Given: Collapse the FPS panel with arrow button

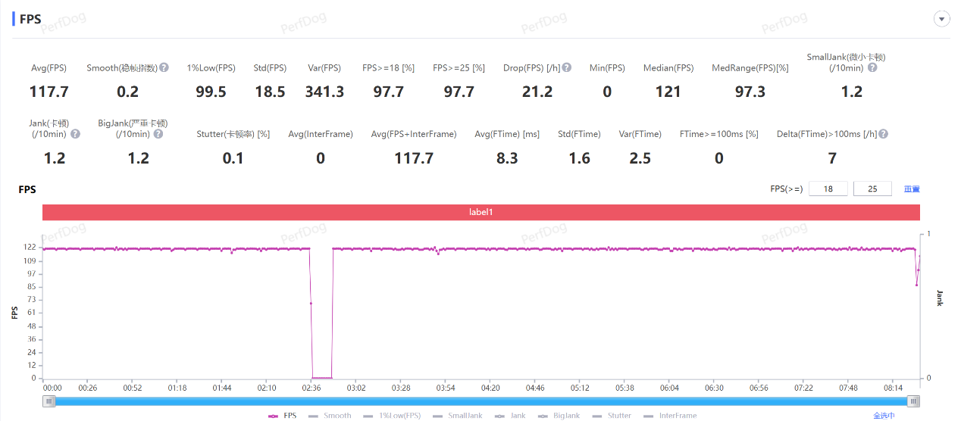Looking at the screenshot, I should [x=942, y=20].
